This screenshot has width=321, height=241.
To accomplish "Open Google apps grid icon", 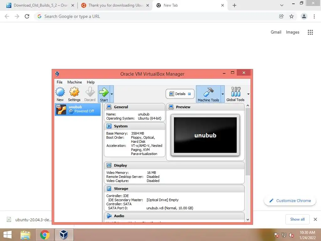I will coord(310,32).
